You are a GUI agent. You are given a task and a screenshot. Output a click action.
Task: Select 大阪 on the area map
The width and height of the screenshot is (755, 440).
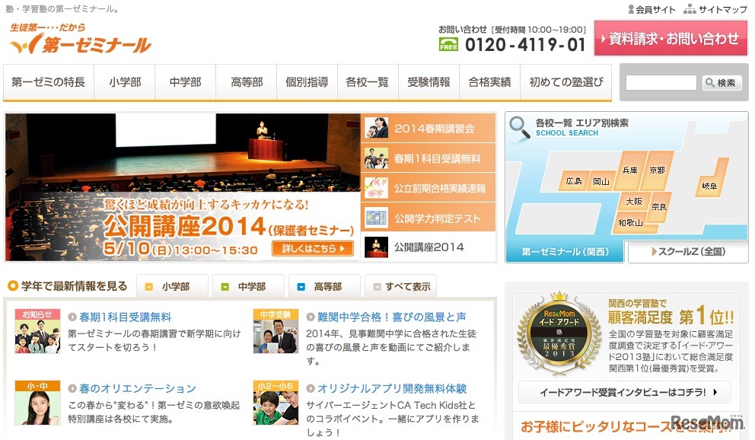(634, 202)
